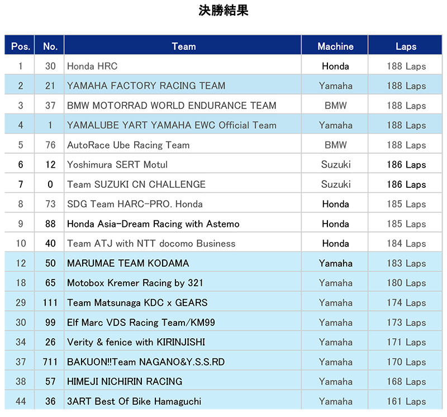447x417 pixels.
Task: Click HIMEJI NICHIRIN RACING cell
Action: (183, 381)
